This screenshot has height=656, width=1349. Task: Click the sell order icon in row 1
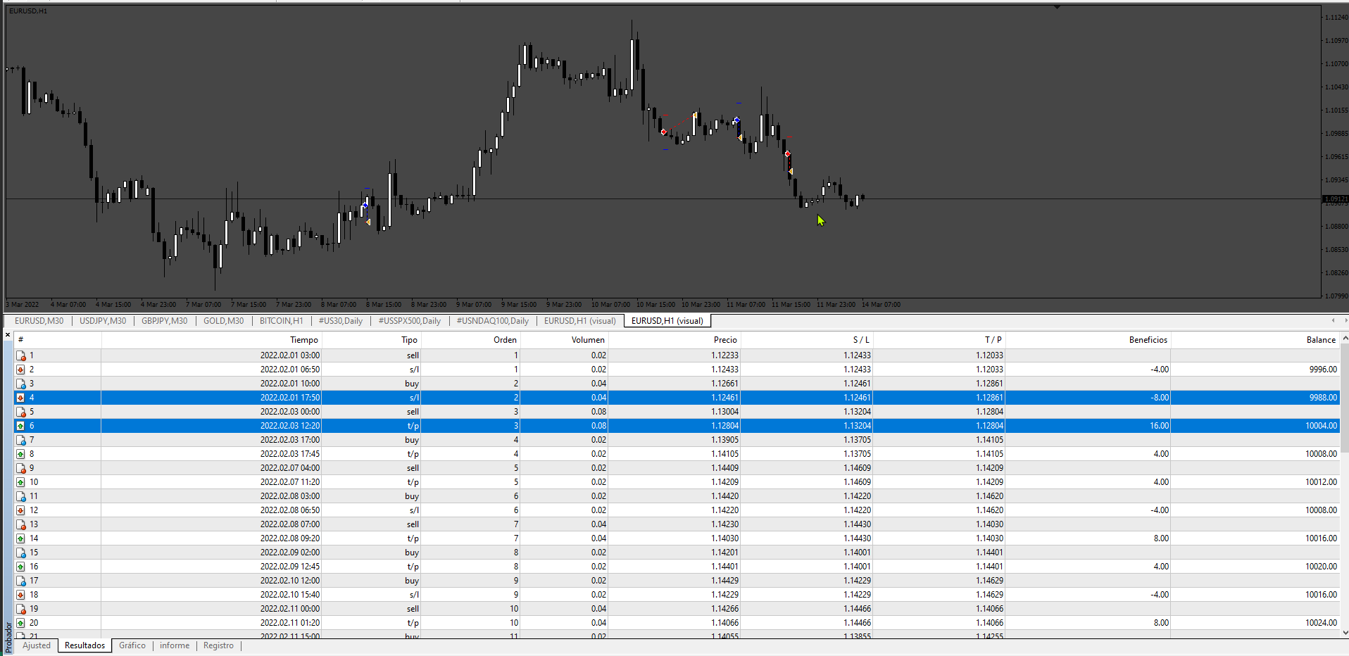coord(21,355)
